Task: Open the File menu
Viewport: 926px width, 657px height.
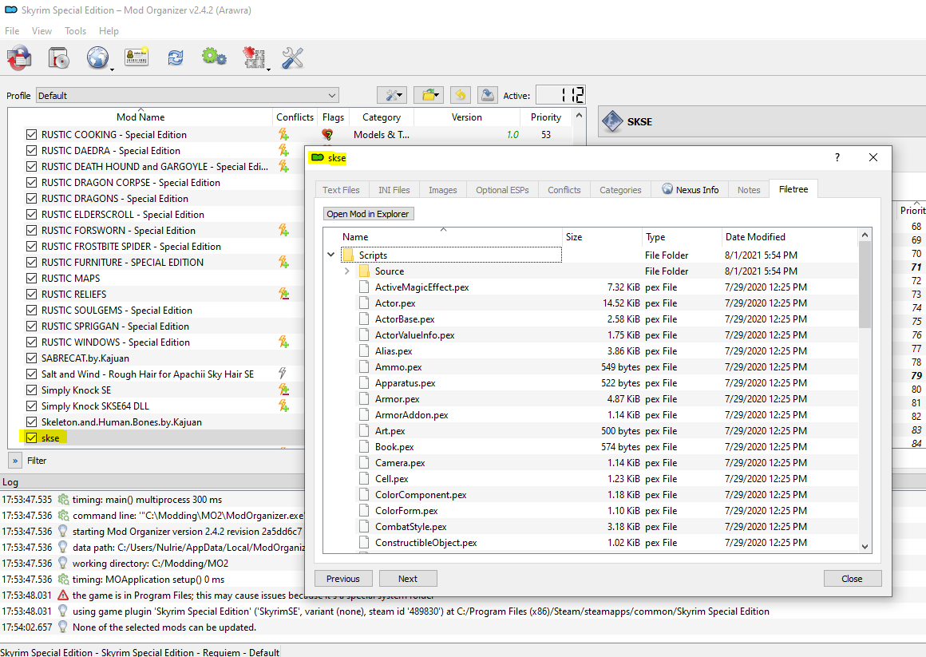Action: click(x=12, y=30)
